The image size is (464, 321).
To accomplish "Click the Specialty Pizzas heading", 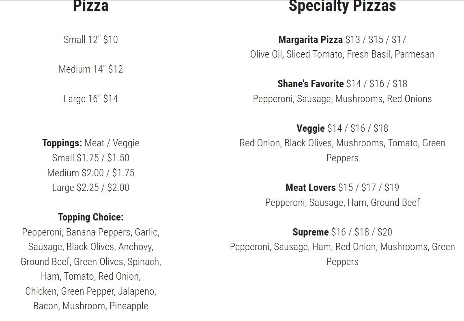I will (x=342, y=6).
